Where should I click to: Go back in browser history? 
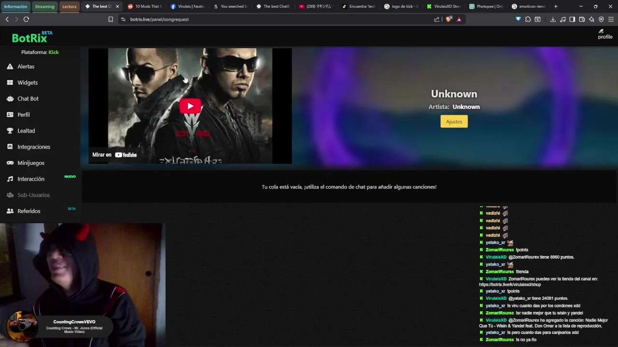point(7,19)
